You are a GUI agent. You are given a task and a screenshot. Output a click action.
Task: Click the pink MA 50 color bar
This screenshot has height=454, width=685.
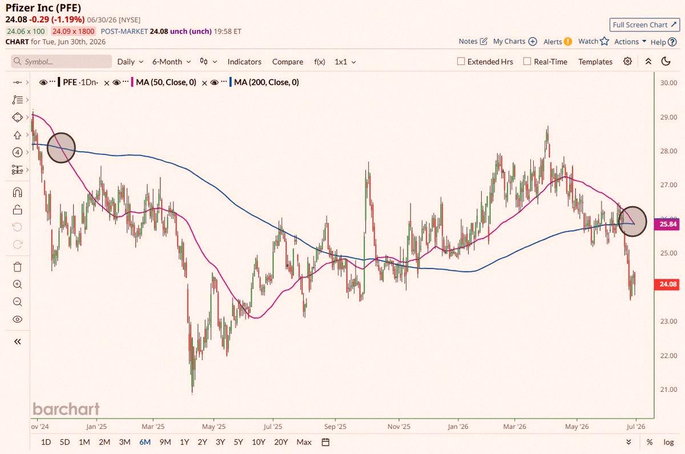tap(132, 83)
